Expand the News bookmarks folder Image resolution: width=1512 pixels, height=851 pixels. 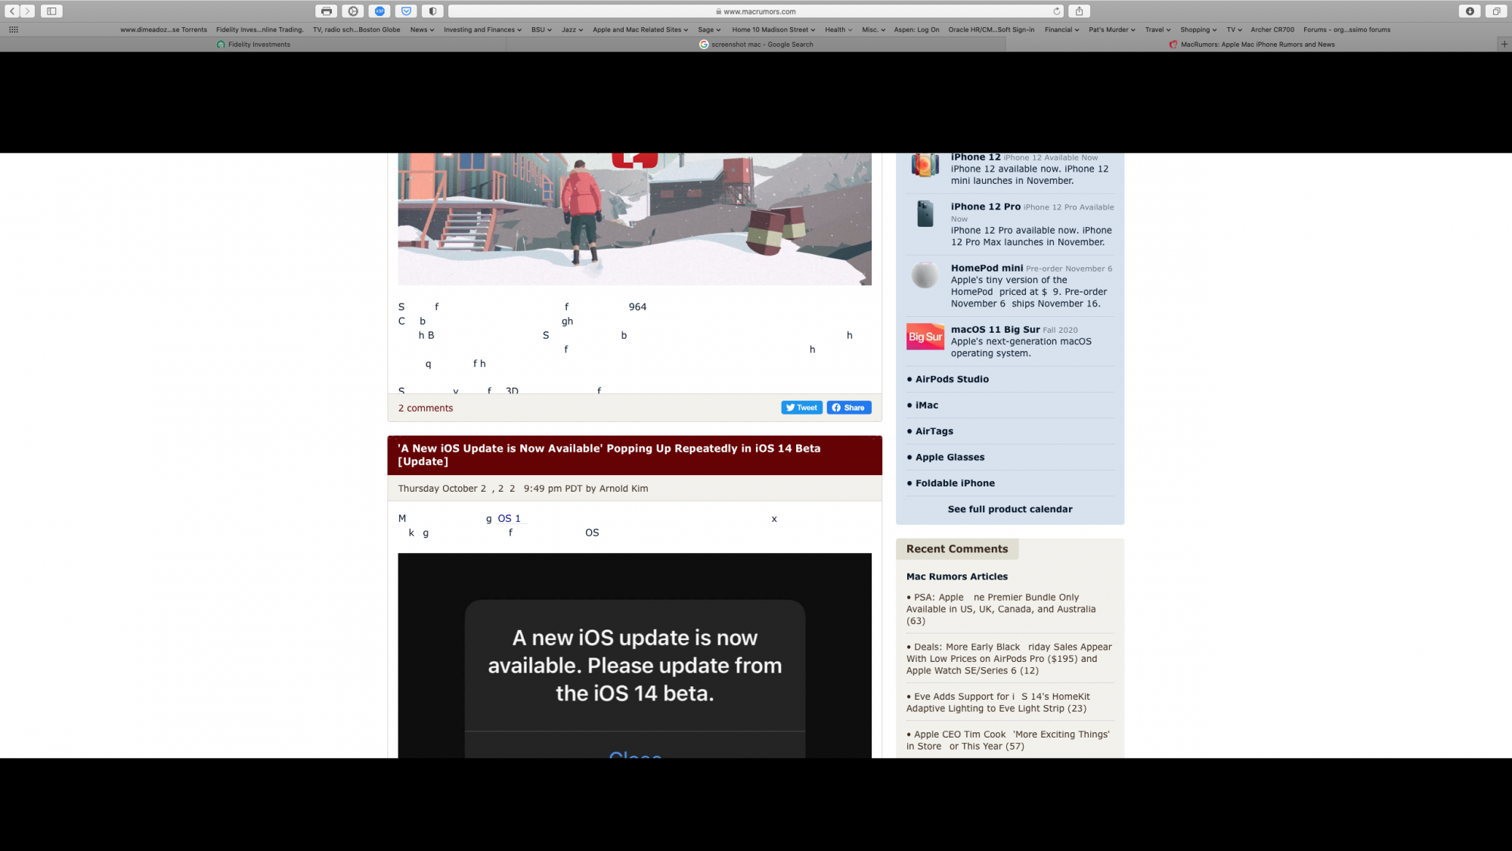[422, 30]
